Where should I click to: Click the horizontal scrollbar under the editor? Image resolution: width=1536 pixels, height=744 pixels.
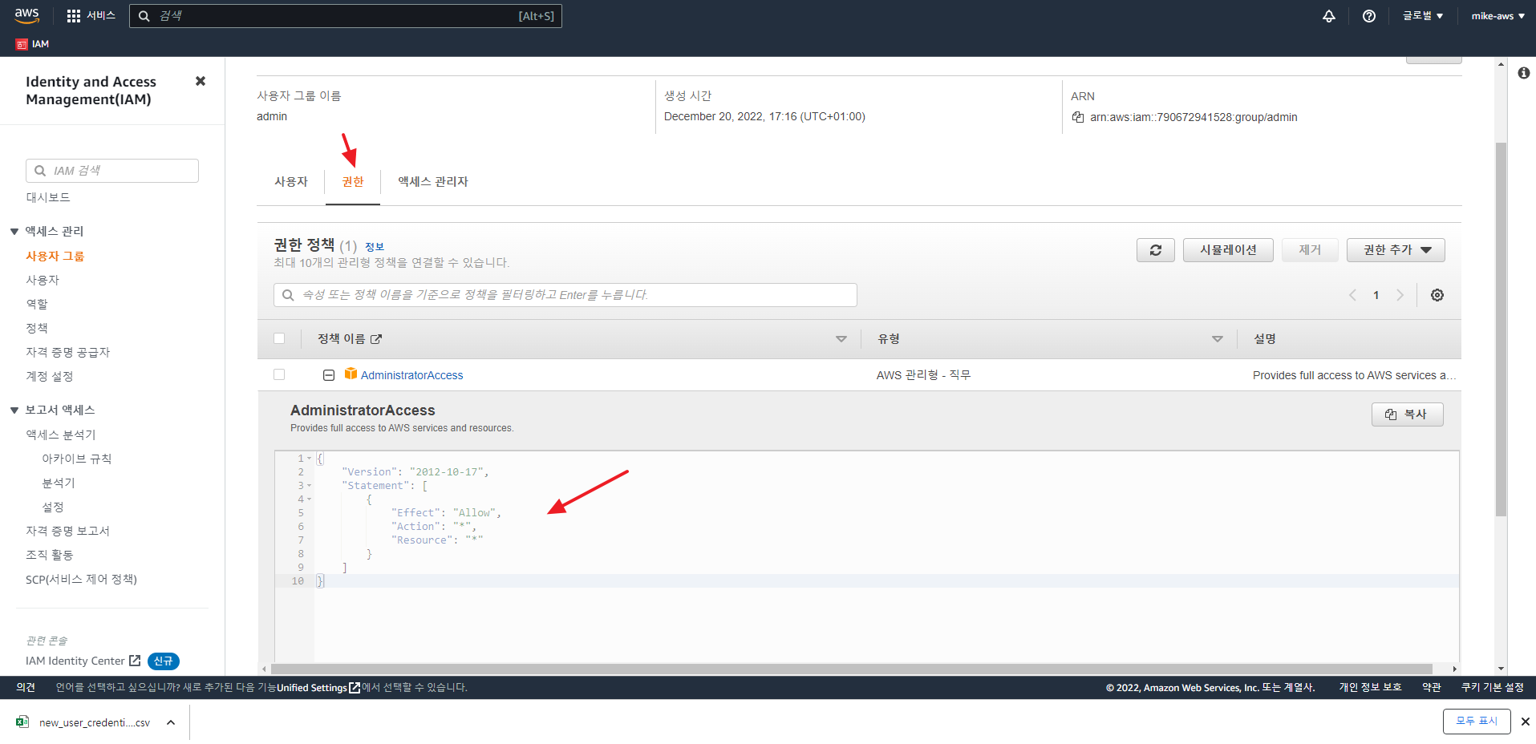point(852,669)
